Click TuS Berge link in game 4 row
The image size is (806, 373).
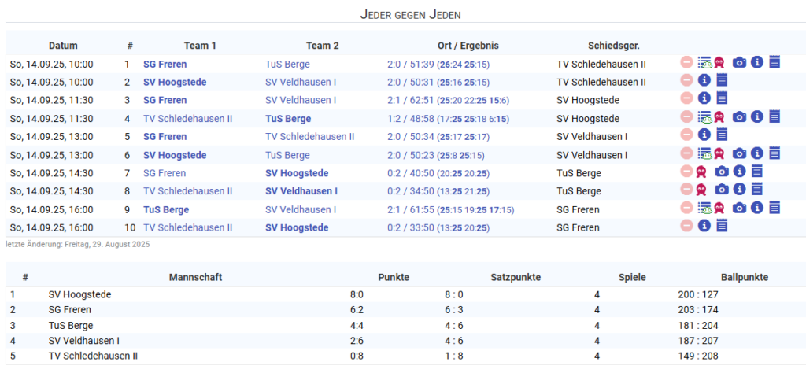click(x=288, y=119)
